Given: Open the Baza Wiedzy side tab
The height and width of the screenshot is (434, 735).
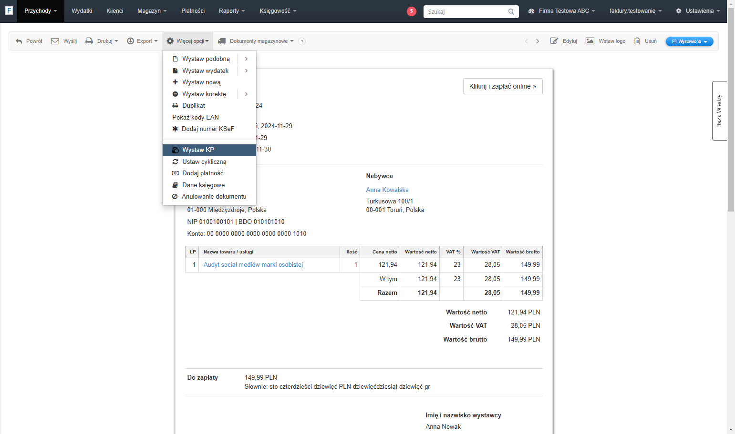Looking at the screenshot, I should pos(719,111).
